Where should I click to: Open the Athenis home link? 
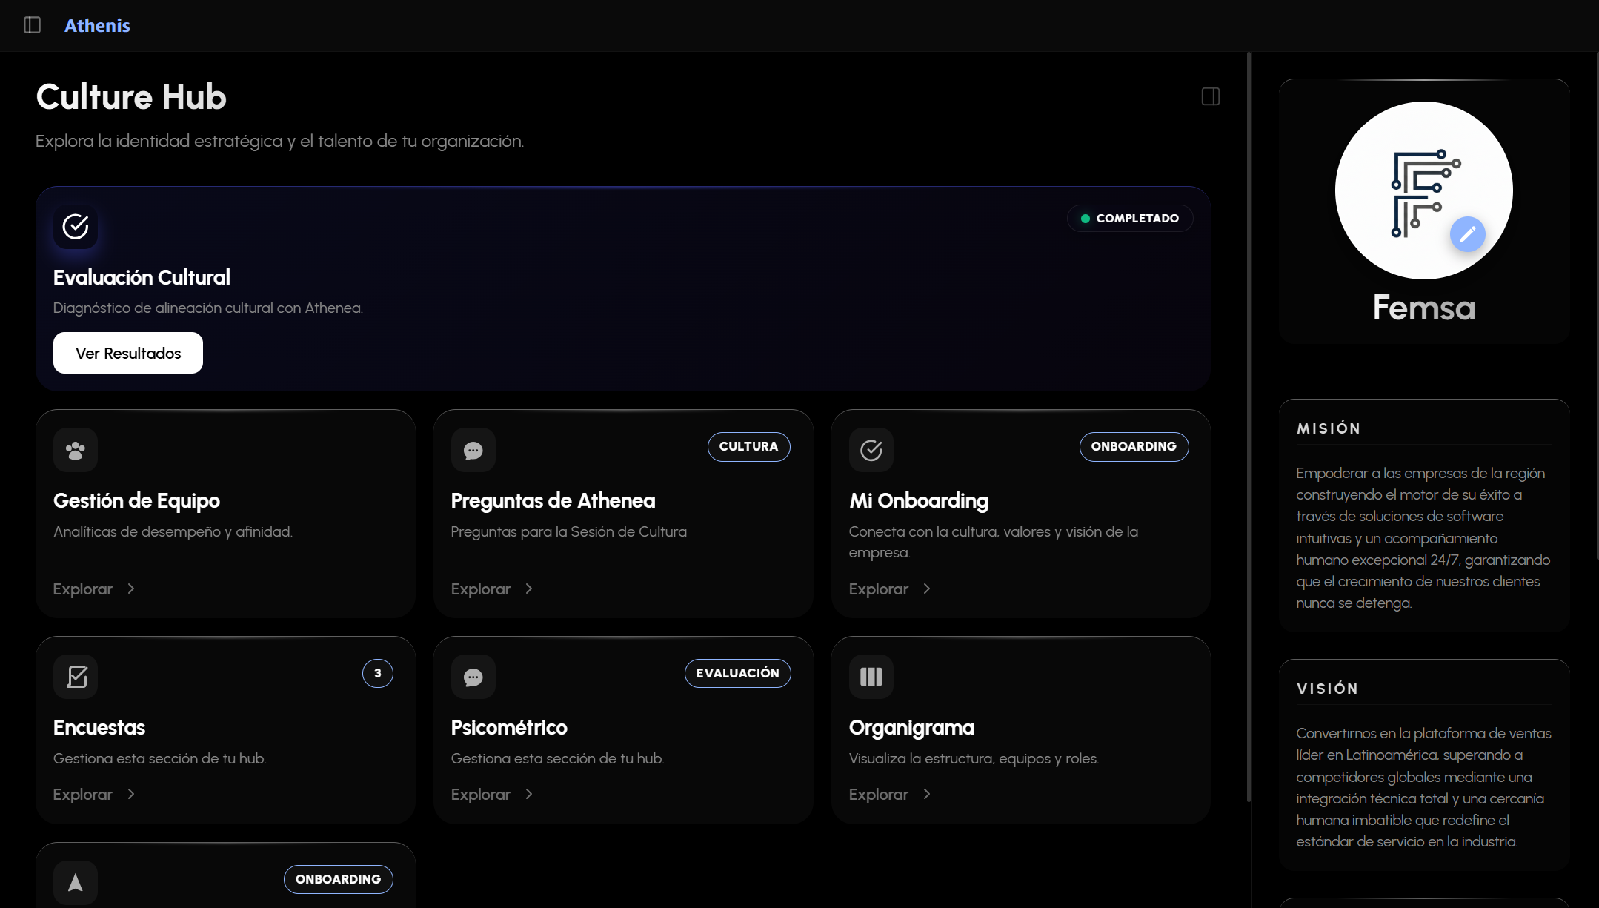tap(97, 25)
